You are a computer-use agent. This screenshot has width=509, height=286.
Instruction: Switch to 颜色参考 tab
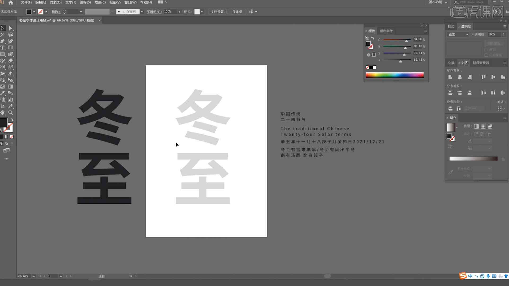tap(386, 31)
